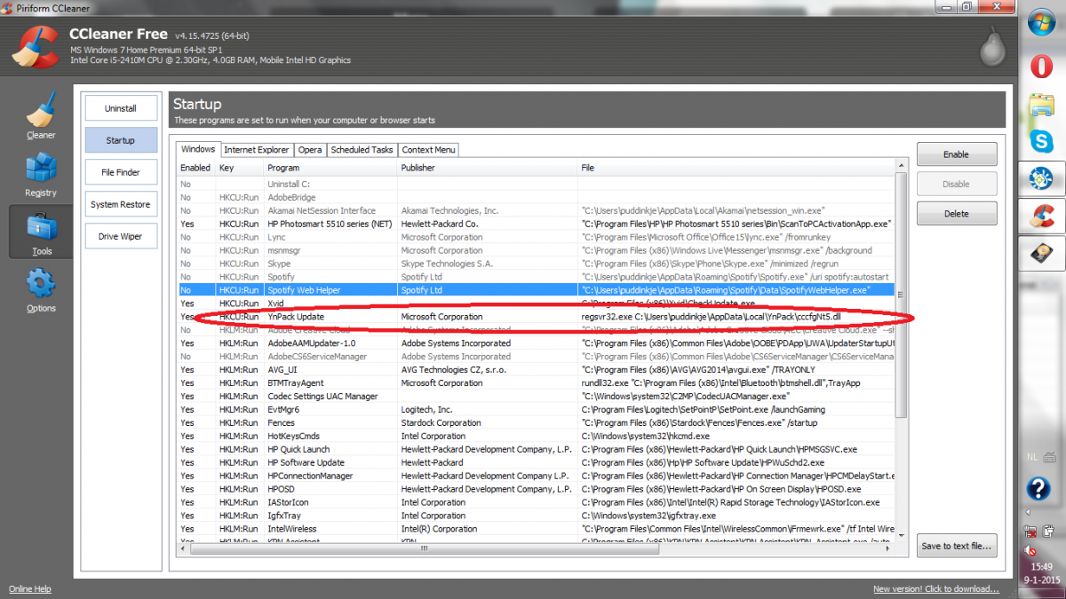Click the Piriform pear logo in the header
The image size is (1066, 599).
click(992, 46)
